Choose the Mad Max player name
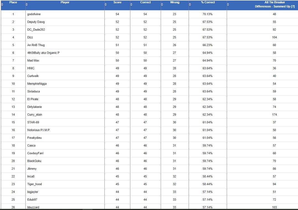The height and width of the screenshot is (210, 298). (33, 60)
